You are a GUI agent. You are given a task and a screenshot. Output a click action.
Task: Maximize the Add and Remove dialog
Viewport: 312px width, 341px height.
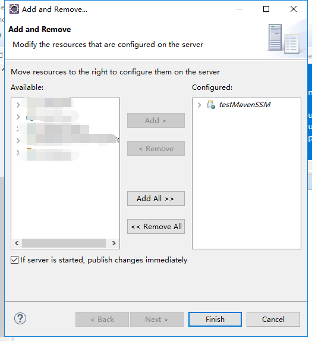[266, 9]
